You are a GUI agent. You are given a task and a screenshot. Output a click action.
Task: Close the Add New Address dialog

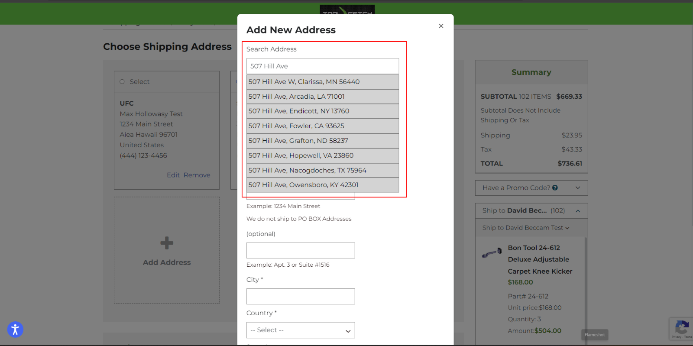(x=441, y=26)
